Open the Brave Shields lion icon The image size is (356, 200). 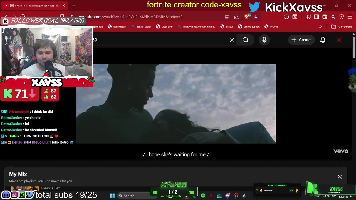click(246, 17)
